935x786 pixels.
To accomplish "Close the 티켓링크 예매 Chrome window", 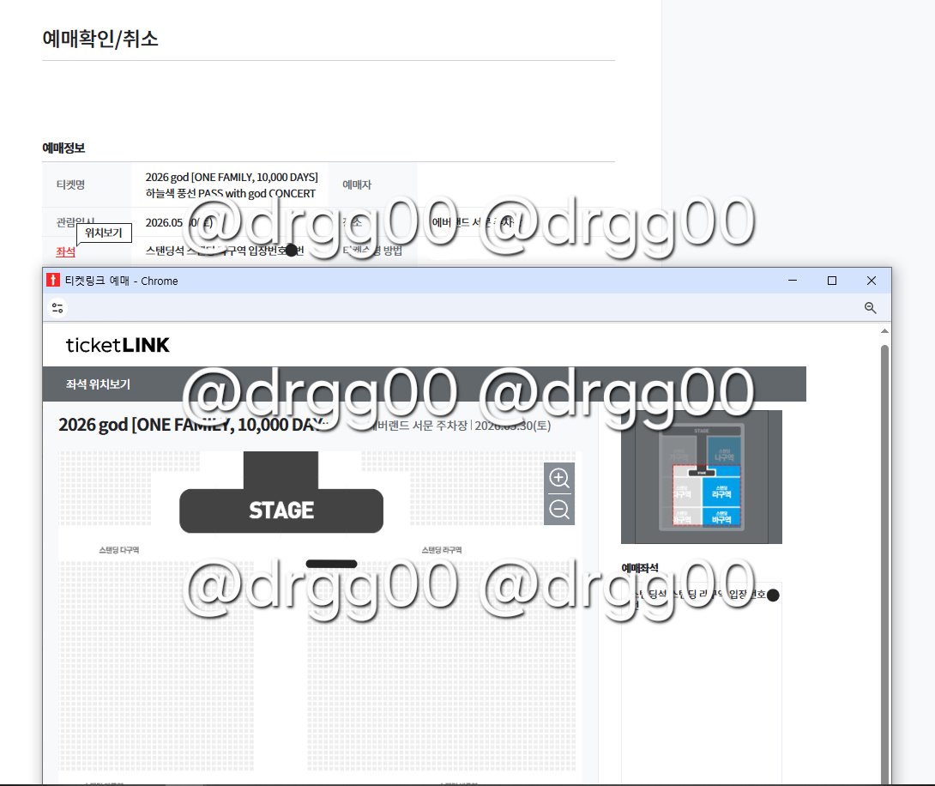I will 872,281.
